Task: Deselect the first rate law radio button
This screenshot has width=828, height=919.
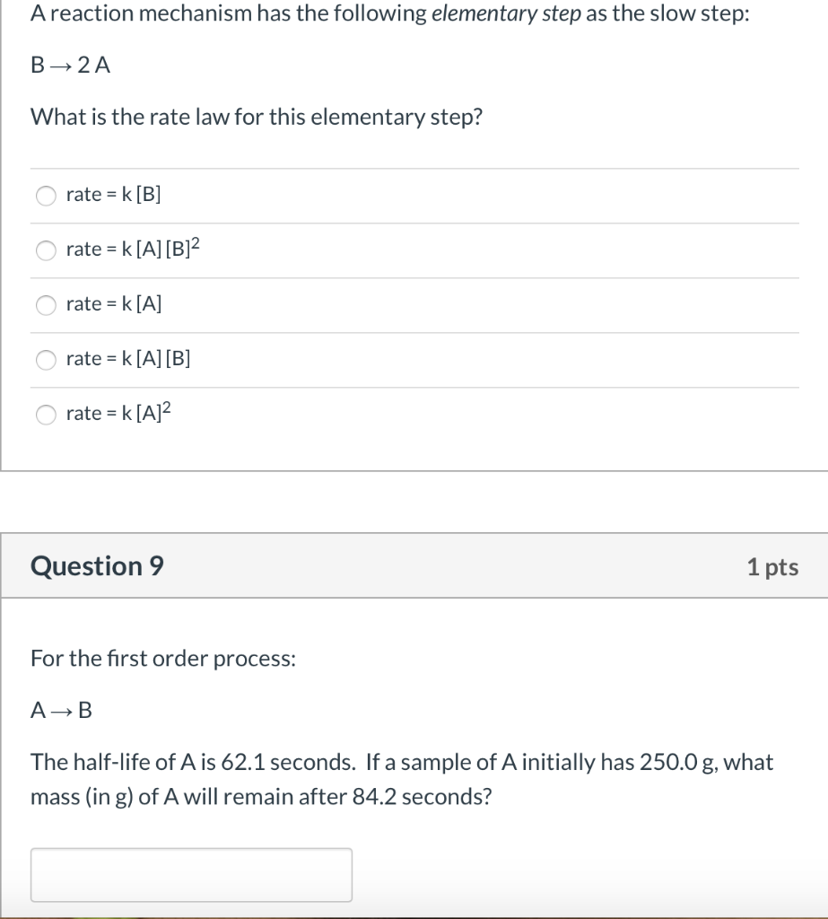Action: 46,196
